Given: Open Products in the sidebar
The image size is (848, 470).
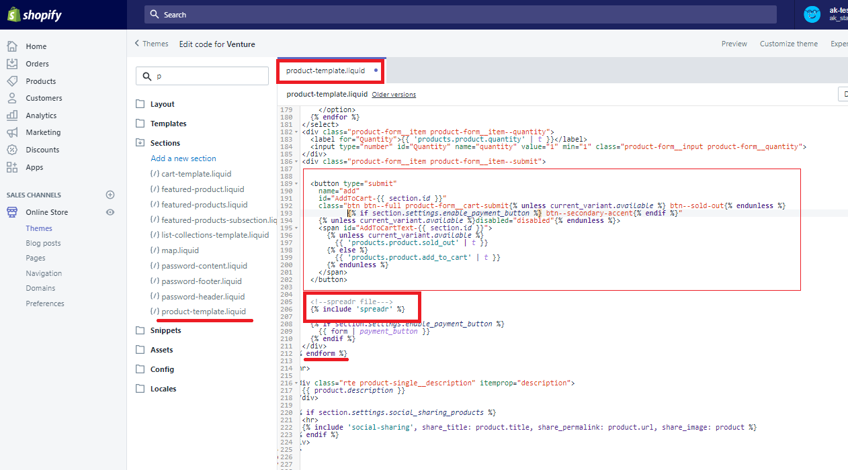Looking at the screenshot, I should coord(41,81).
